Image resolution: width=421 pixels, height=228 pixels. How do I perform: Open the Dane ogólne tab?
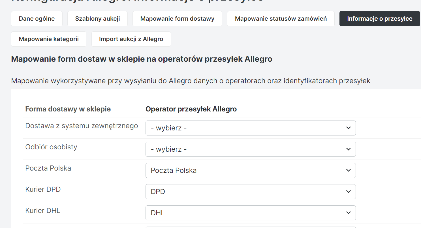[37, 19]
